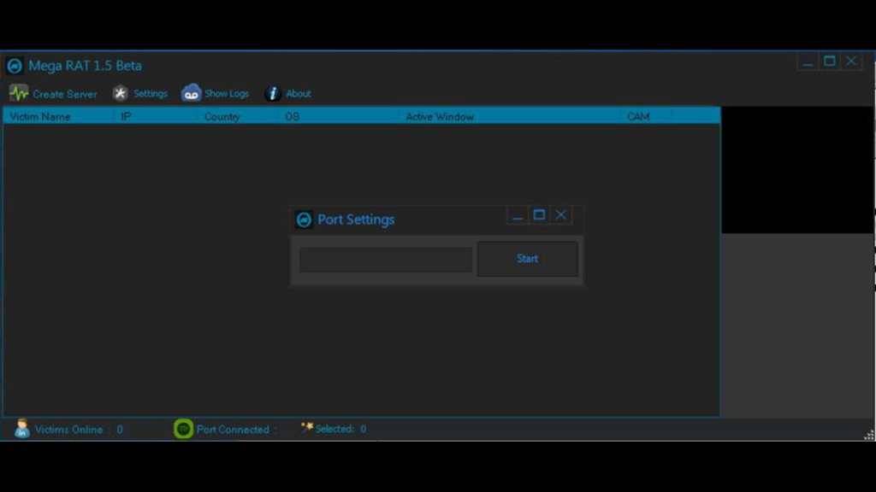Click the Active Window column header
The image size is (876, 492).
[x=509, y=116]
